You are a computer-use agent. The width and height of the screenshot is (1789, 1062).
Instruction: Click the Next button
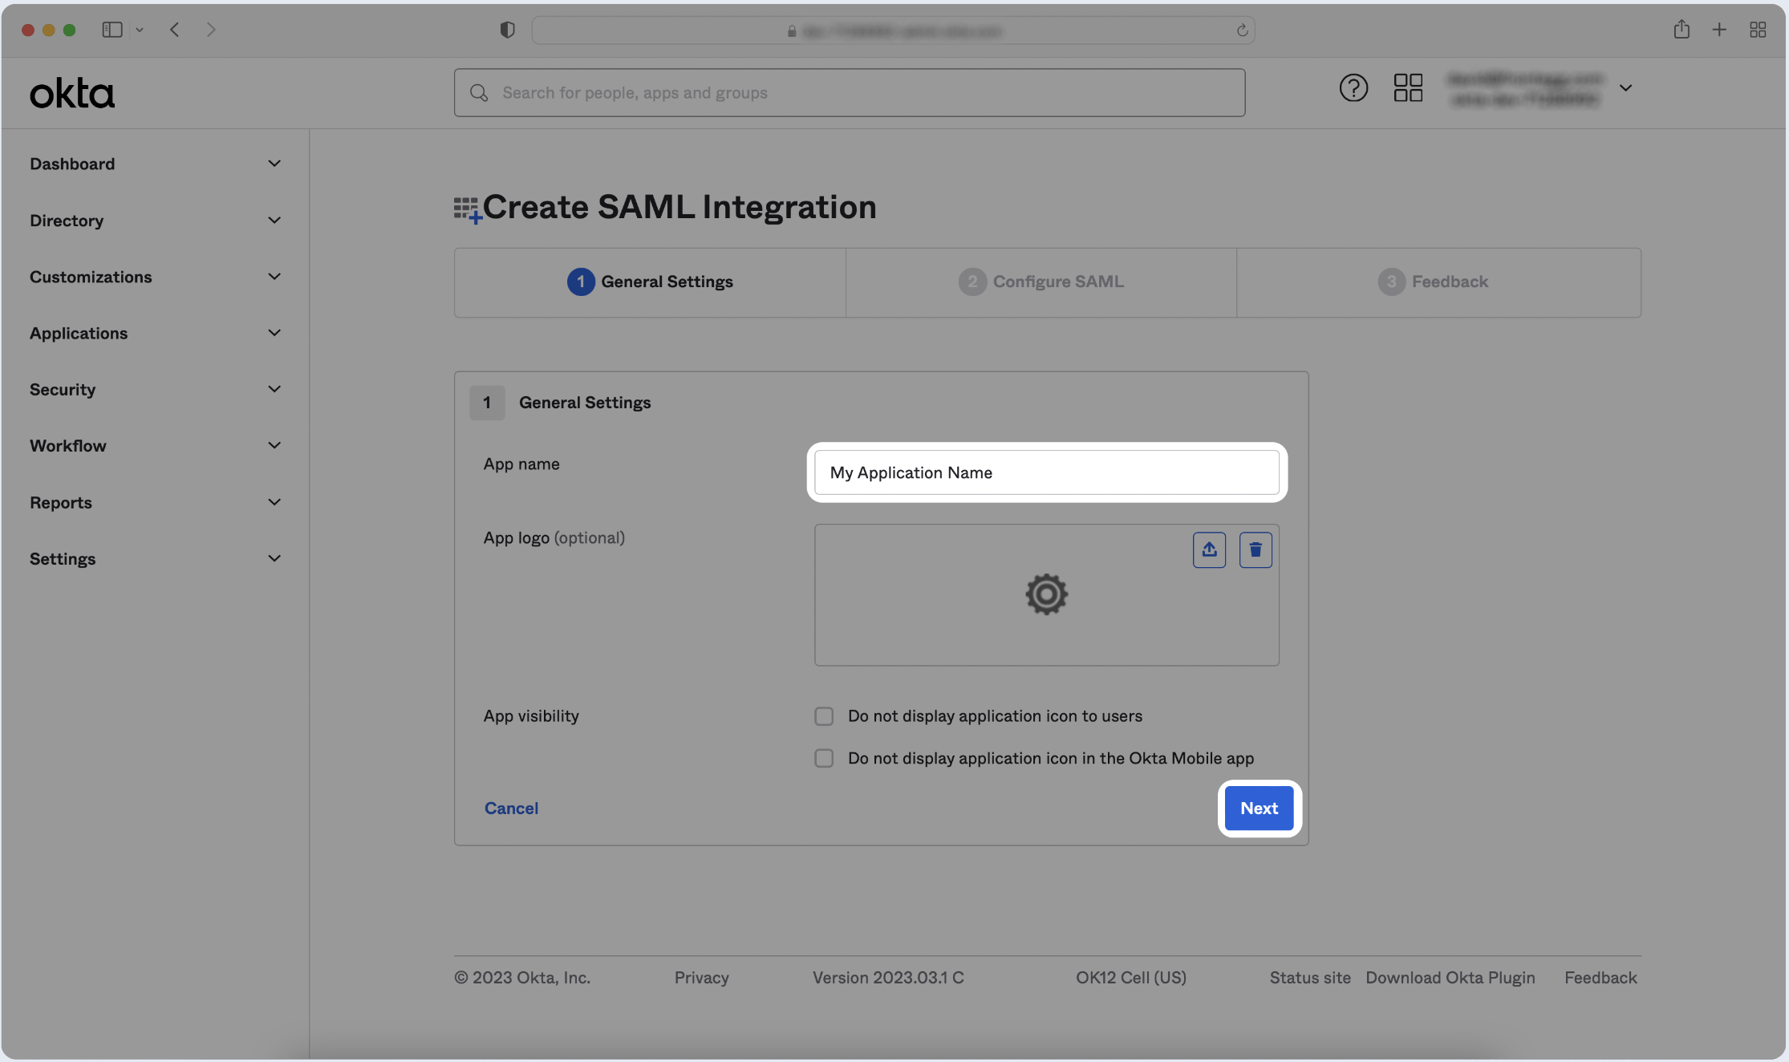[1259, 809]
